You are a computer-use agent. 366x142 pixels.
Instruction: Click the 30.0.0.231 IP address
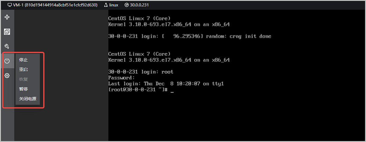tap(140, 5)
